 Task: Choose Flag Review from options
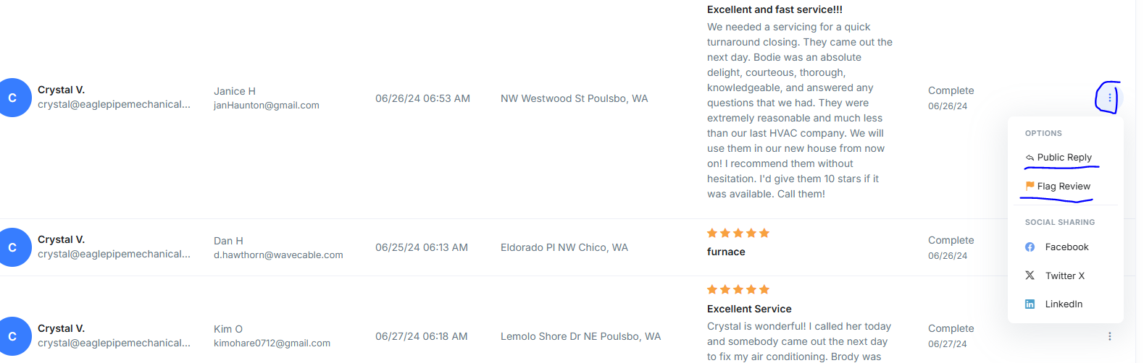tap(1063, 187)
